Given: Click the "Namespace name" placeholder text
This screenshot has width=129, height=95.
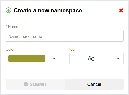Looking at the screenshot, I should point(25,37).
